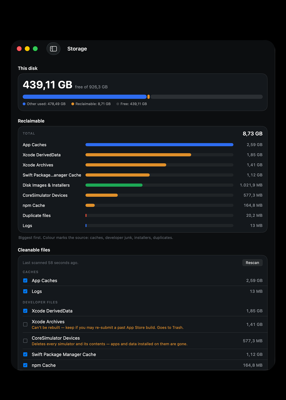Click 'Reclaimable: 8,71 GB' legend text
Screen dimensions: 286x400
coord(93,104)
